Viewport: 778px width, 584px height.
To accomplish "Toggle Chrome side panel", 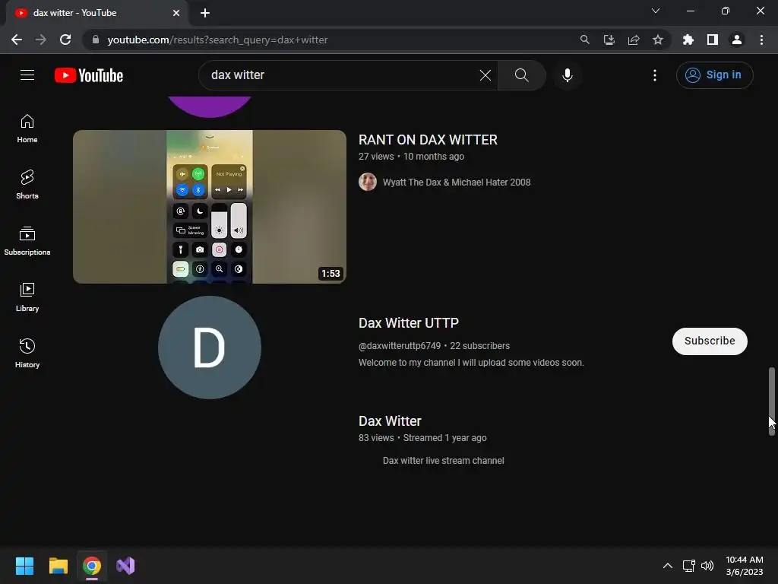I will tap(712, 40).
